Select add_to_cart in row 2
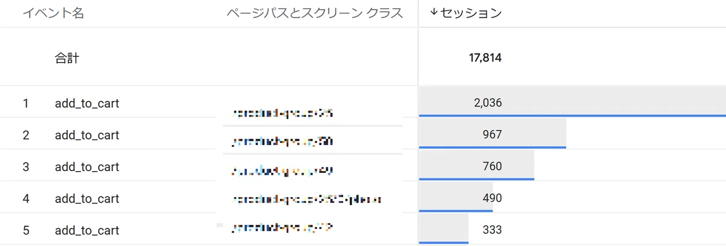 pyautogui.click(x=87, y=135)
